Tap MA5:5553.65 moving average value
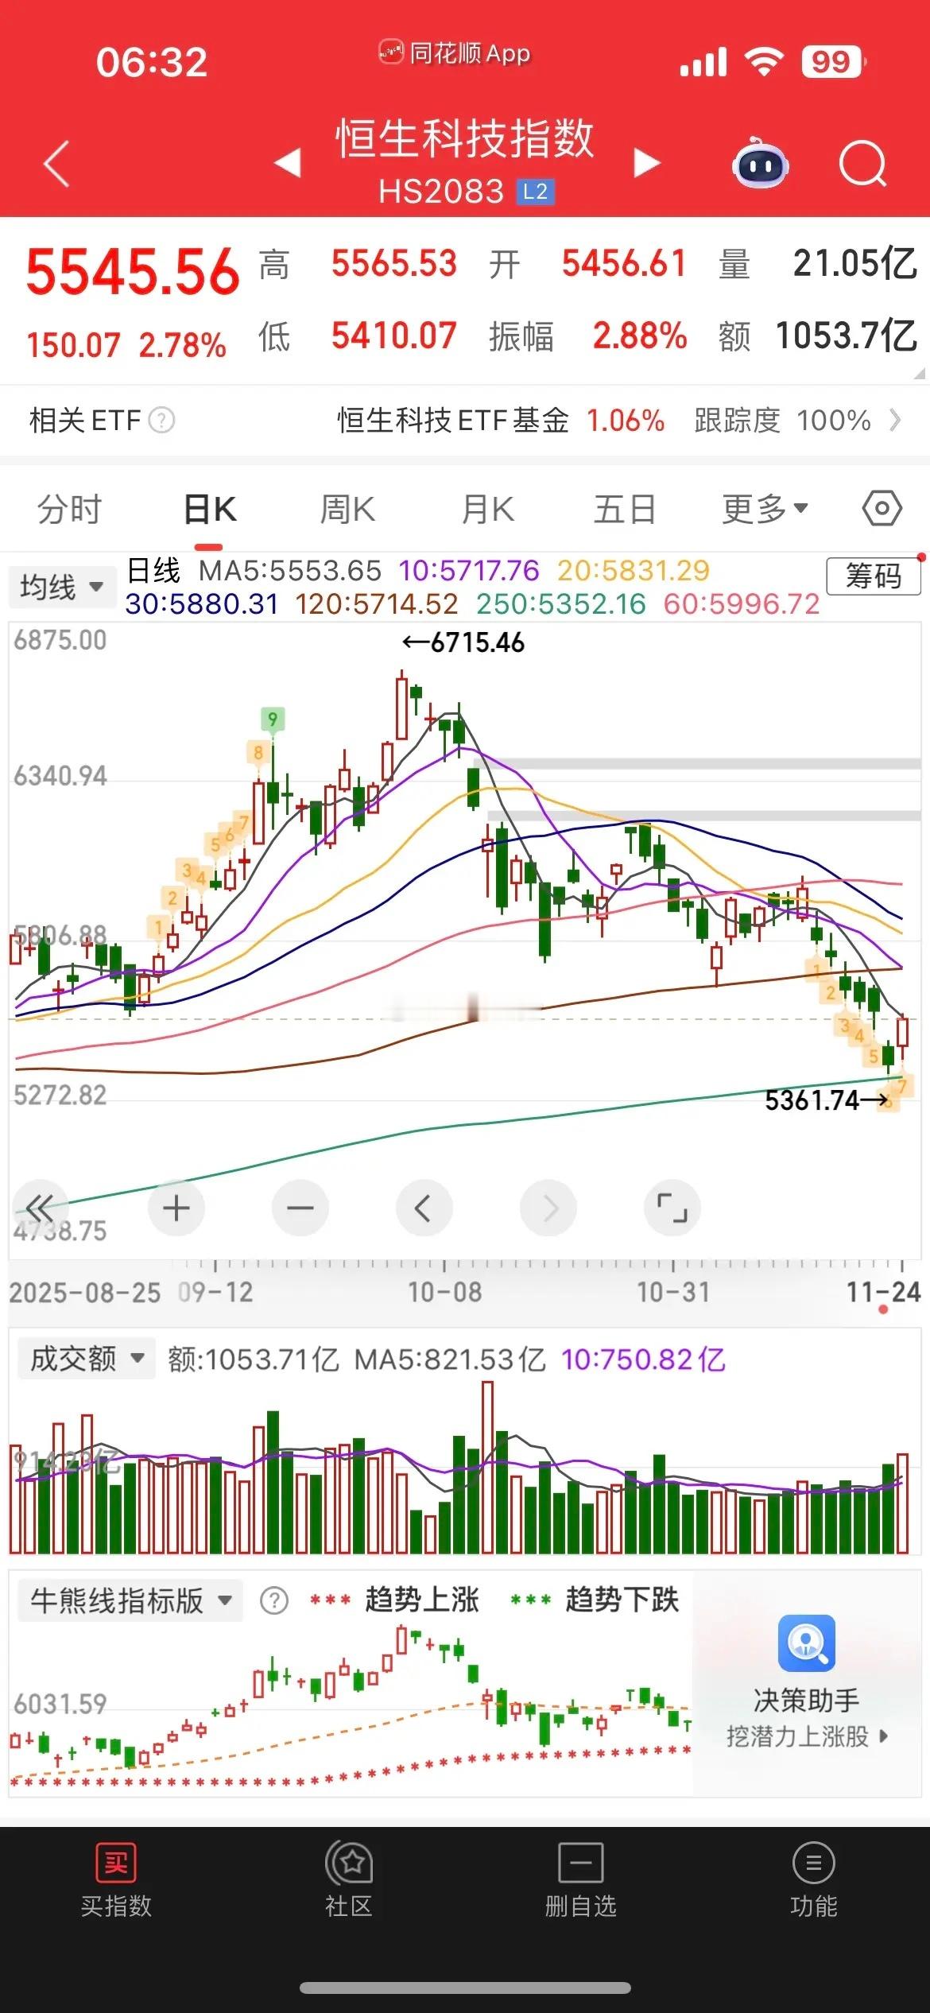Screen dimensions: 930x2013 (290, 570)
